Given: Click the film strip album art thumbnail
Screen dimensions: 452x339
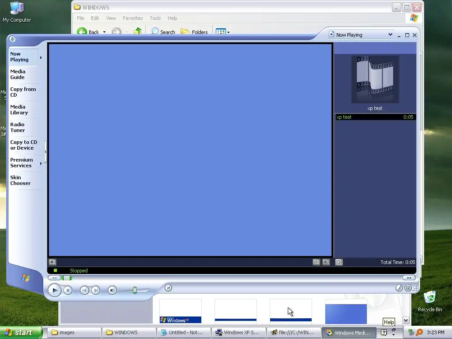Looking at the screenshot, I should point(375,79).
